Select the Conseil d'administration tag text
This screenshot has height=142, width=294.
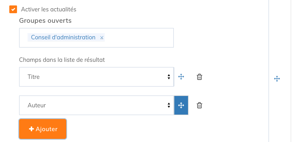click(x=63, y=38)
